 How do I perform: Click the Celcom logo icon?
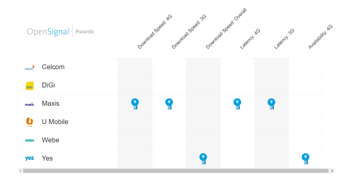pyautogui.click(x=30, y=68)
